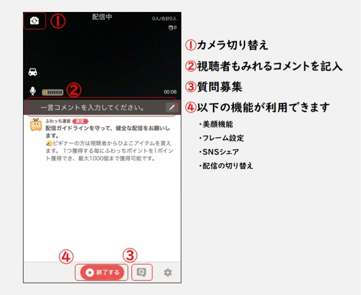Click the yellow chick emoji in message
Viewport: 361px width, 295px height.
[49, 144]
